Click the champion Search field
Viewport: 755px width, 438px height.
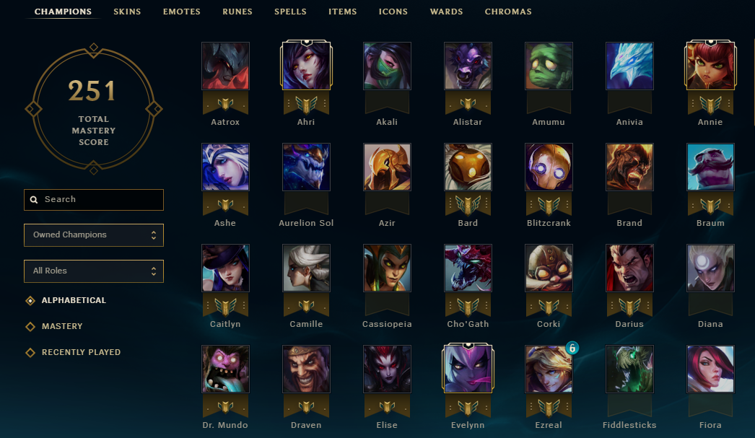[x=94, y=199]
